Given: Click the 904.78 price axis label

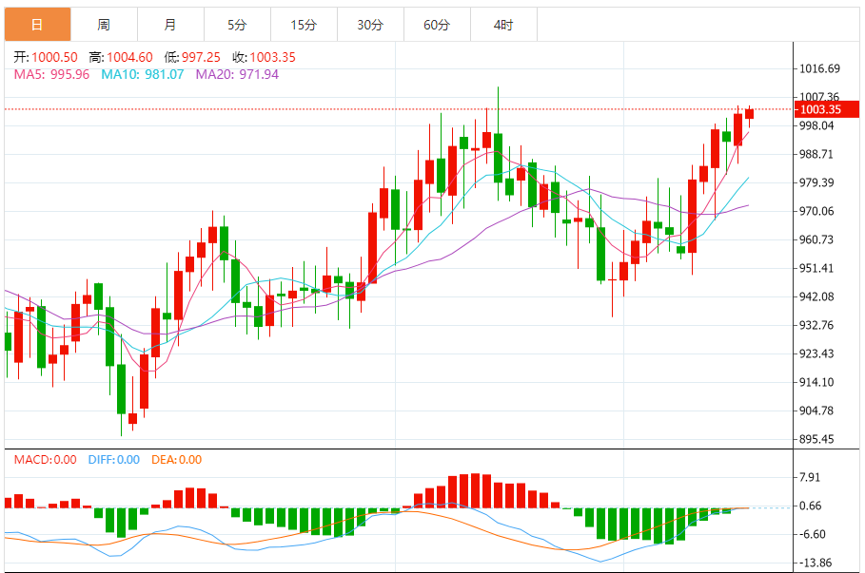Looking at the screenshot, I should [816, 411].
